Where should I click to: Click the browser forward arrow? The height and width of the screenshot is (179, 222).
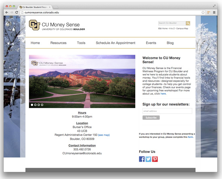12,13
